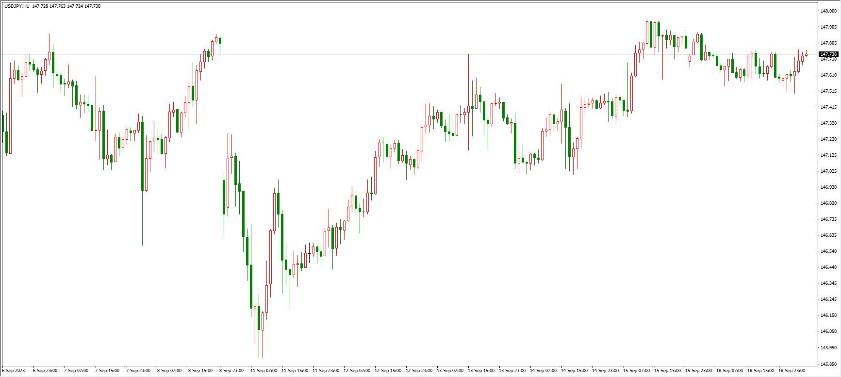Click the 145.950 price axis label
The width and height of the screenshot is (841, 377).
(x=828, y=348)
